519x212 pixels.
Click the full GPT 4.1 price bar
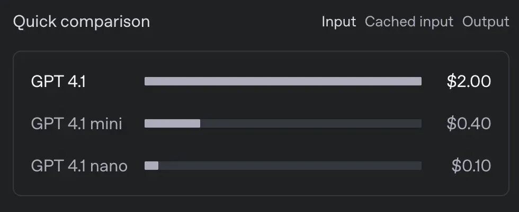(283, 81)
